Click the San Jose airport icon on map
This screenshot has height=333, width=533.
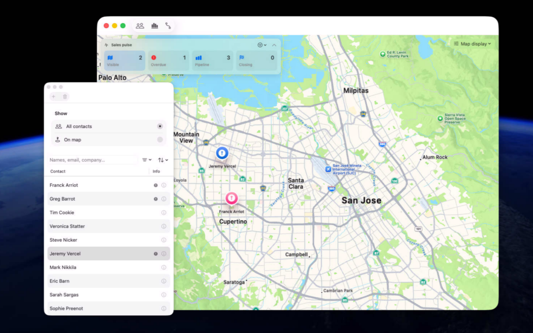[x=328, y=169]
